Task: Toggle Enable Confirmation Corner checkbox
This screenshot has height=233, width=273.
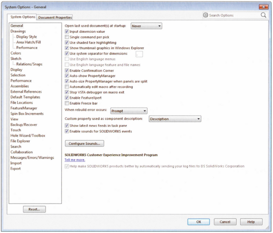Action: click(x=67, y=70)
